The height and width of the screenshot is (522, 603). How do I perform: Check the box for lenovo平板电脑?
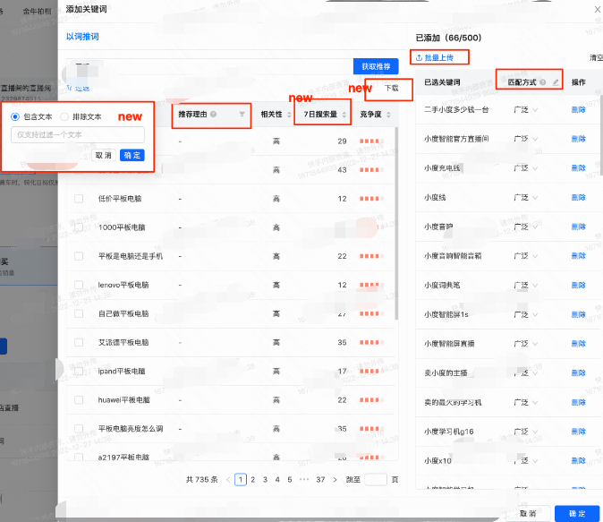(x=79, y=285)
